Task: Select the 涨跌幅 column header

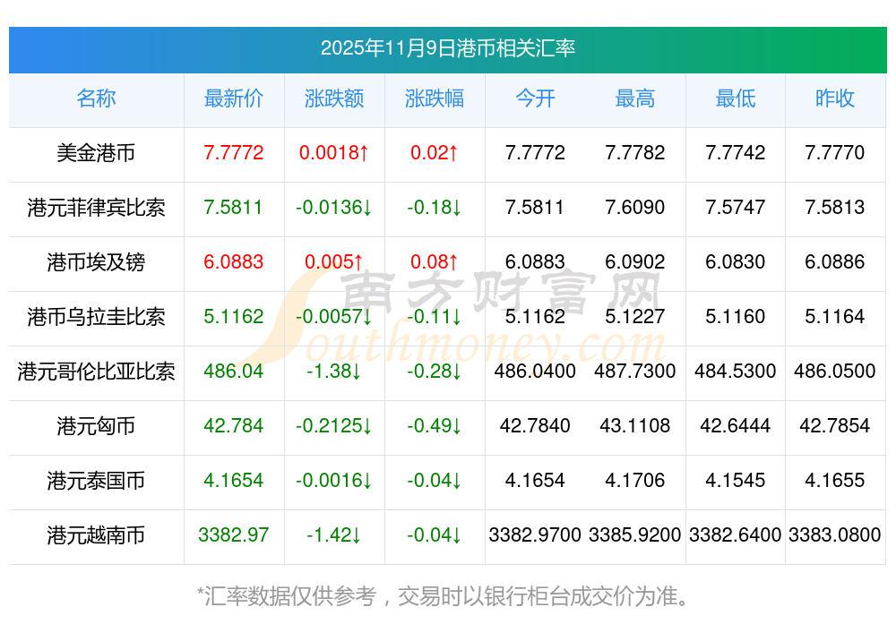Action: point(435,98)
